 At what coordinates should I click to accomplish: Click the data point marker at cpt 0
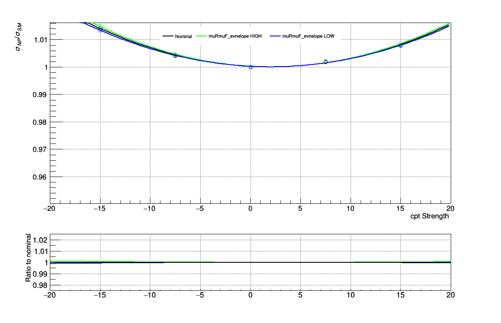250,67
